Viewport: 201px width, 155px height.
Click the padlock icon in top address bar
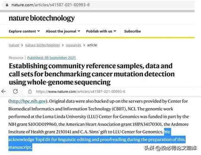pos(7,5)
